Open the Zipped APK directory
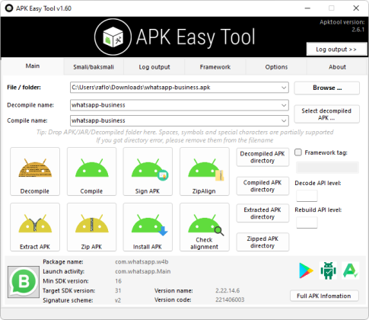The height and width of the screenshot is (320, 369). [262, 242]
